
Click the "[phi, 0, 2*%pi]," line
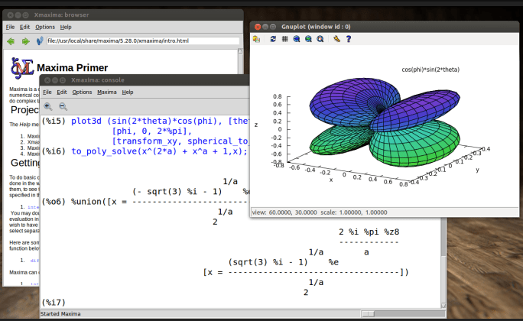pyautogui.click(x=152, y=131)
